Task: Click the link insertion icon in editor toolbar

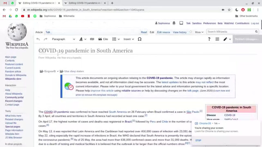Action: click(92, 39)
